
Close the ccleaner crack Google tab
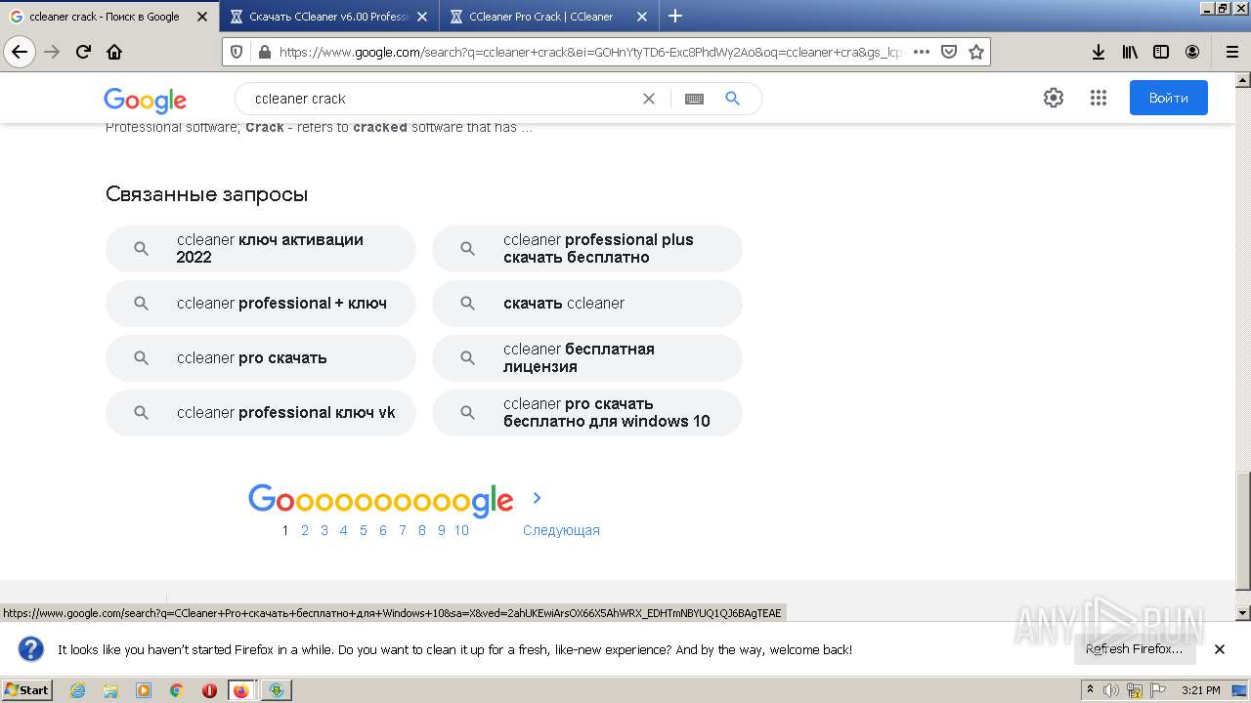click(202, 17)
